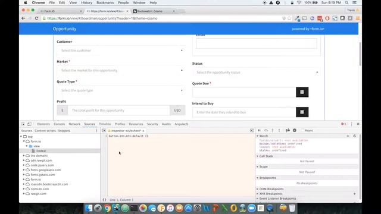Pretty print the source file
The height and width of the screenshot is (214, 381).
click(x=104, y=200)
